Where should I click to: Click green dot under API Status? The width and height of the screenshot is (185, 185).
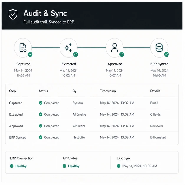64,166
